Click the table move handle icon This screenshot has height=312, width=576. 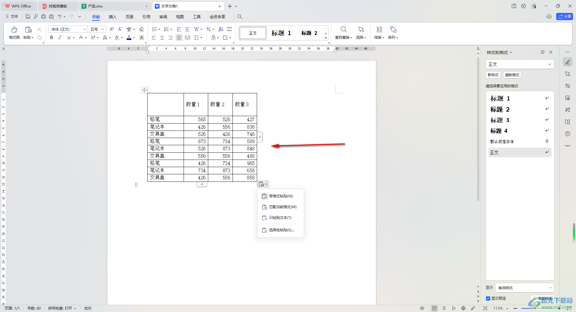(144, 90)
